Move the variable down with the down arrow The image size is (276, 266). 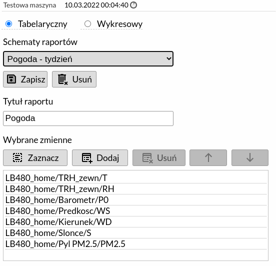pyautogui.click(x=250, y=157)
